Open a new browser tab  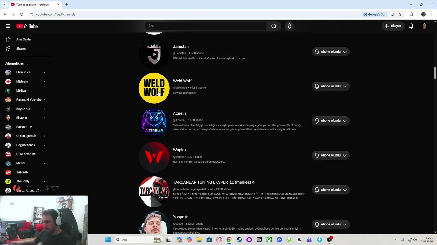click(67, 5)
